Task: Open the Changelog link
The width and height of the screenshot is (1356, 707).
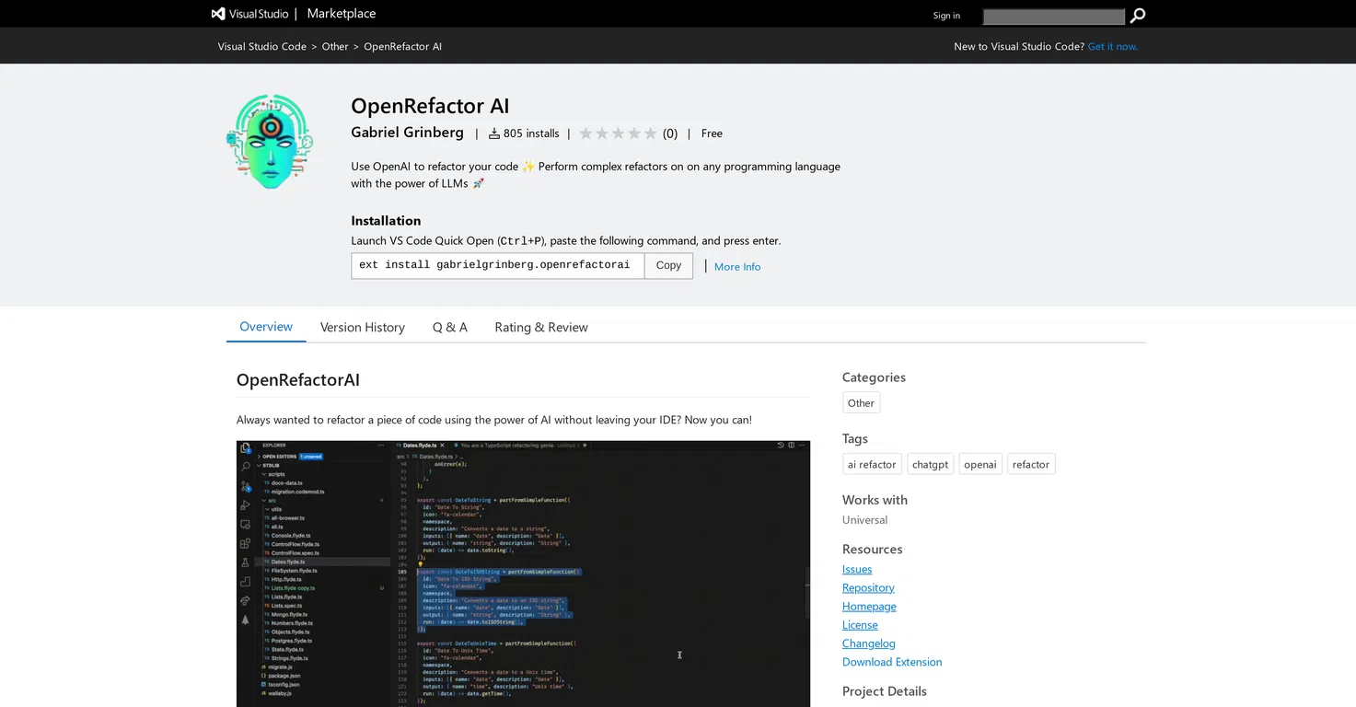Action: coord(869,643)
